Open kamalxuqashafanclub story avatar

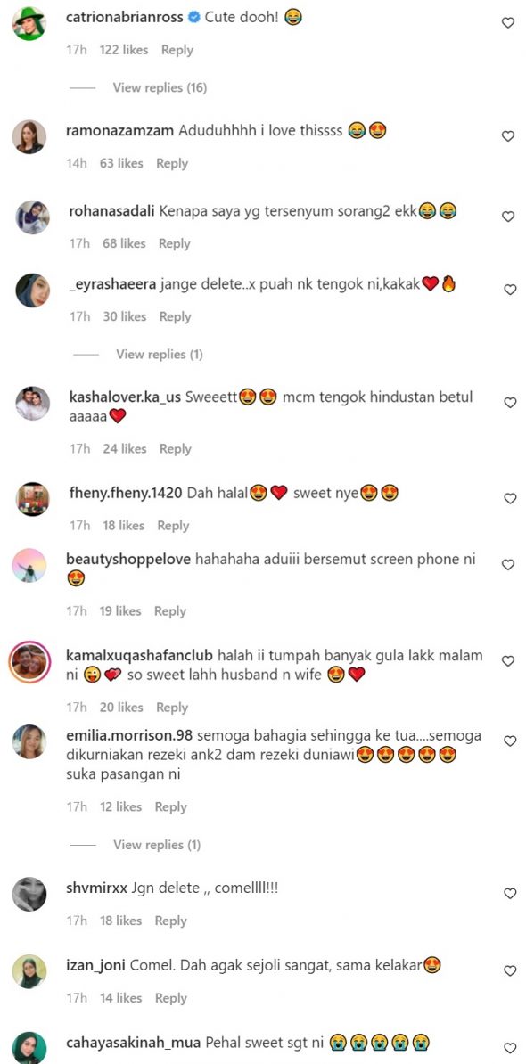point(29,661)
